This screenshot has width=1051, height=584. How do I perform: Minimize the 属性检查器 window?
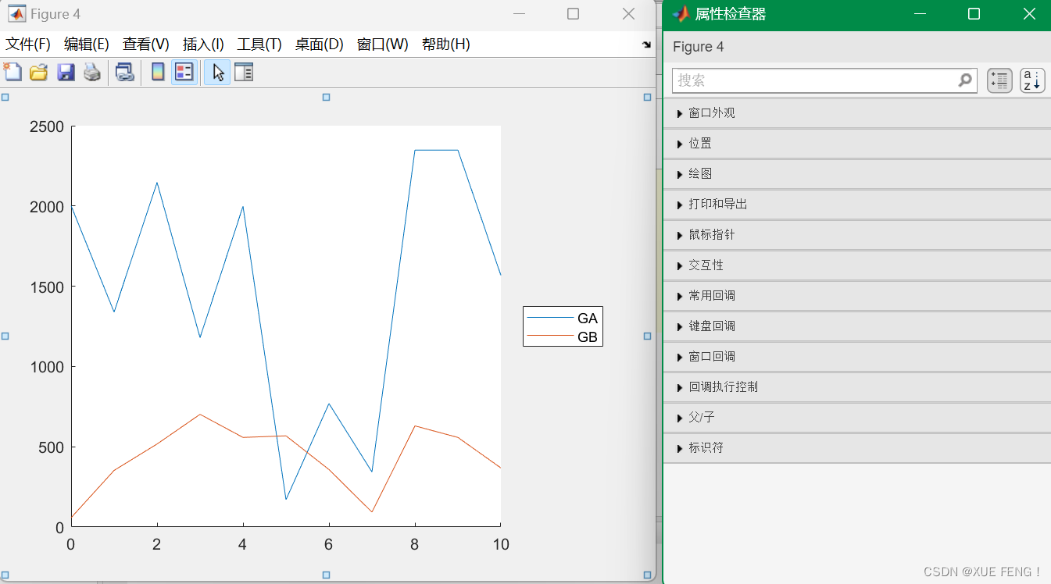919,14
